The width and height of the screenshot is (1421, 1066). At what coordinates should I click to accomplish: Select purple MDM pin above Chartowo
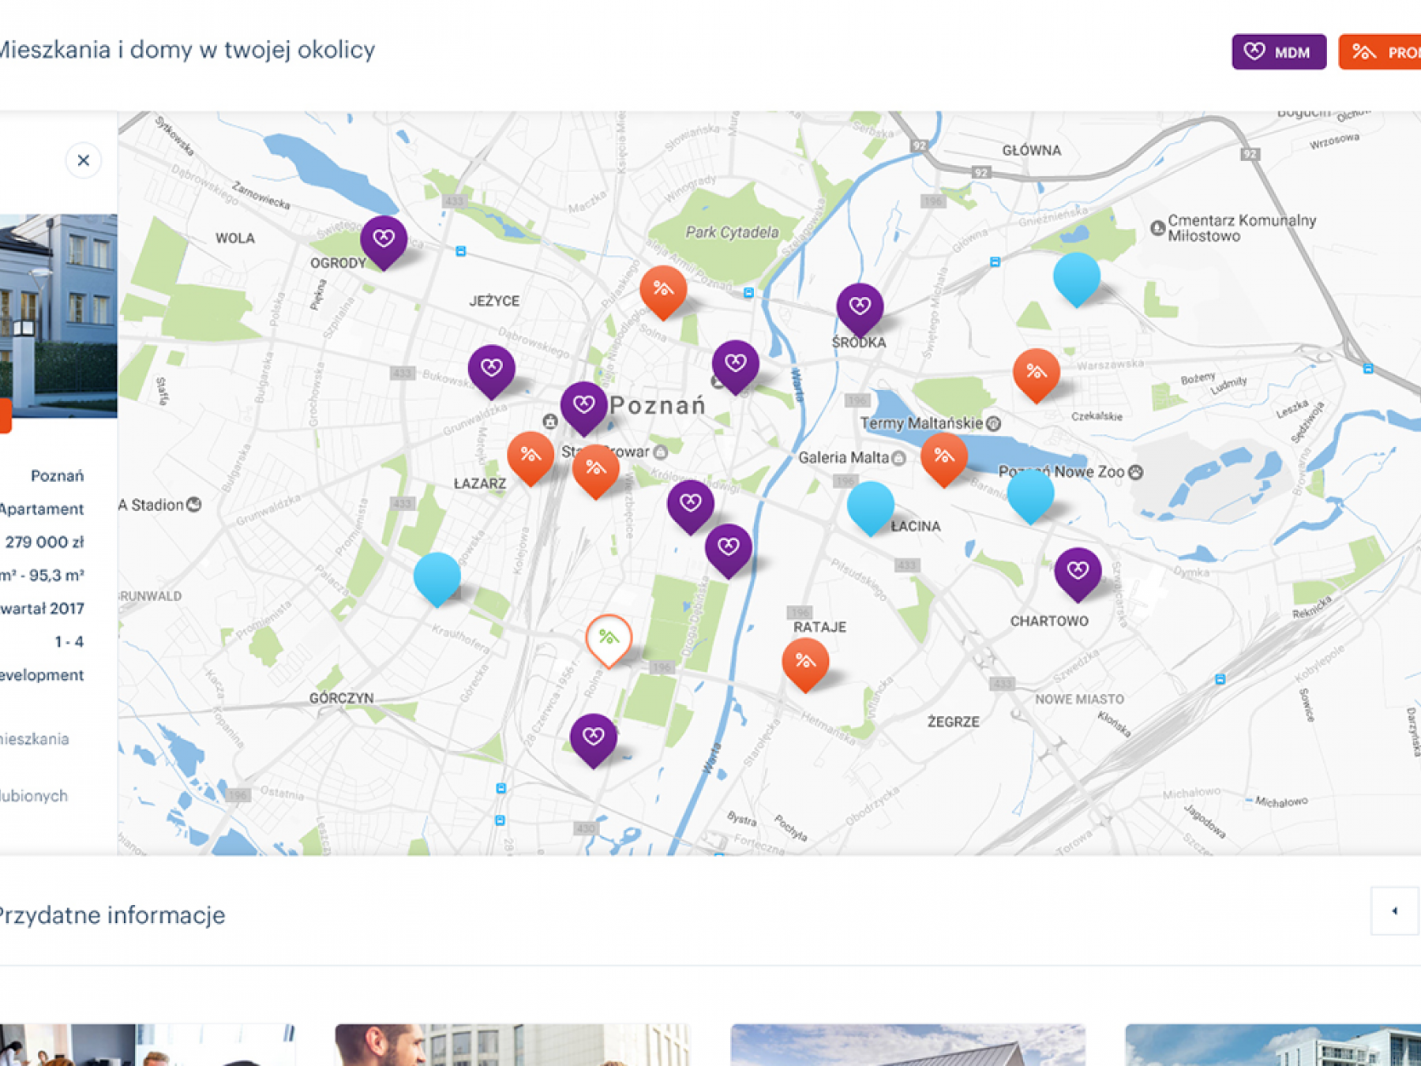click(x=1078, y=573)
